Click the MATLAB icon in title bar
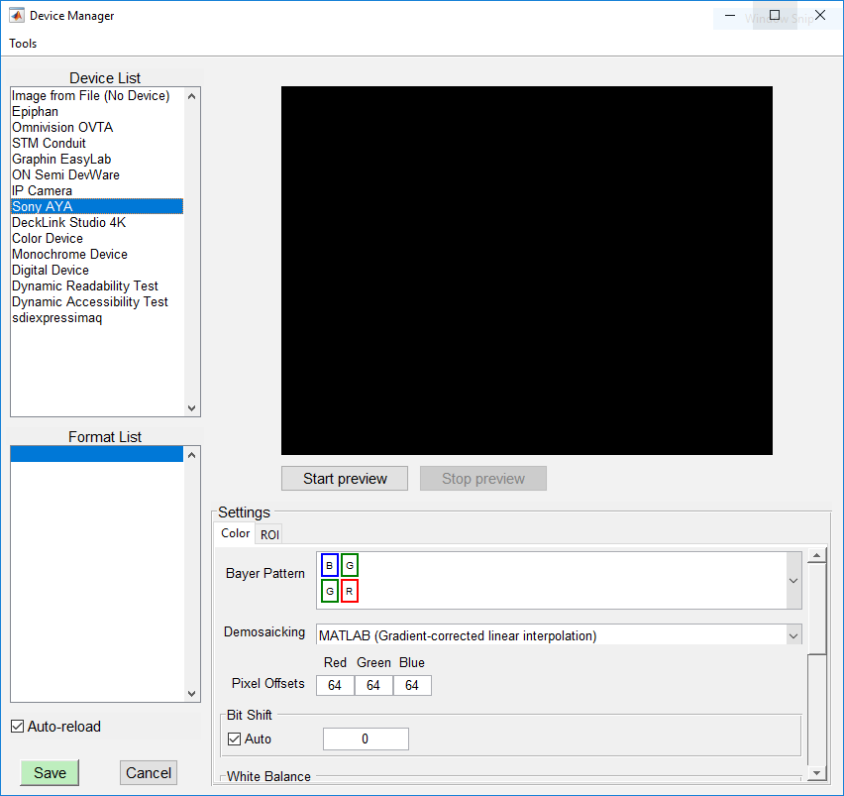The height and width of the screenshot is (796, 844). point(17,16)
